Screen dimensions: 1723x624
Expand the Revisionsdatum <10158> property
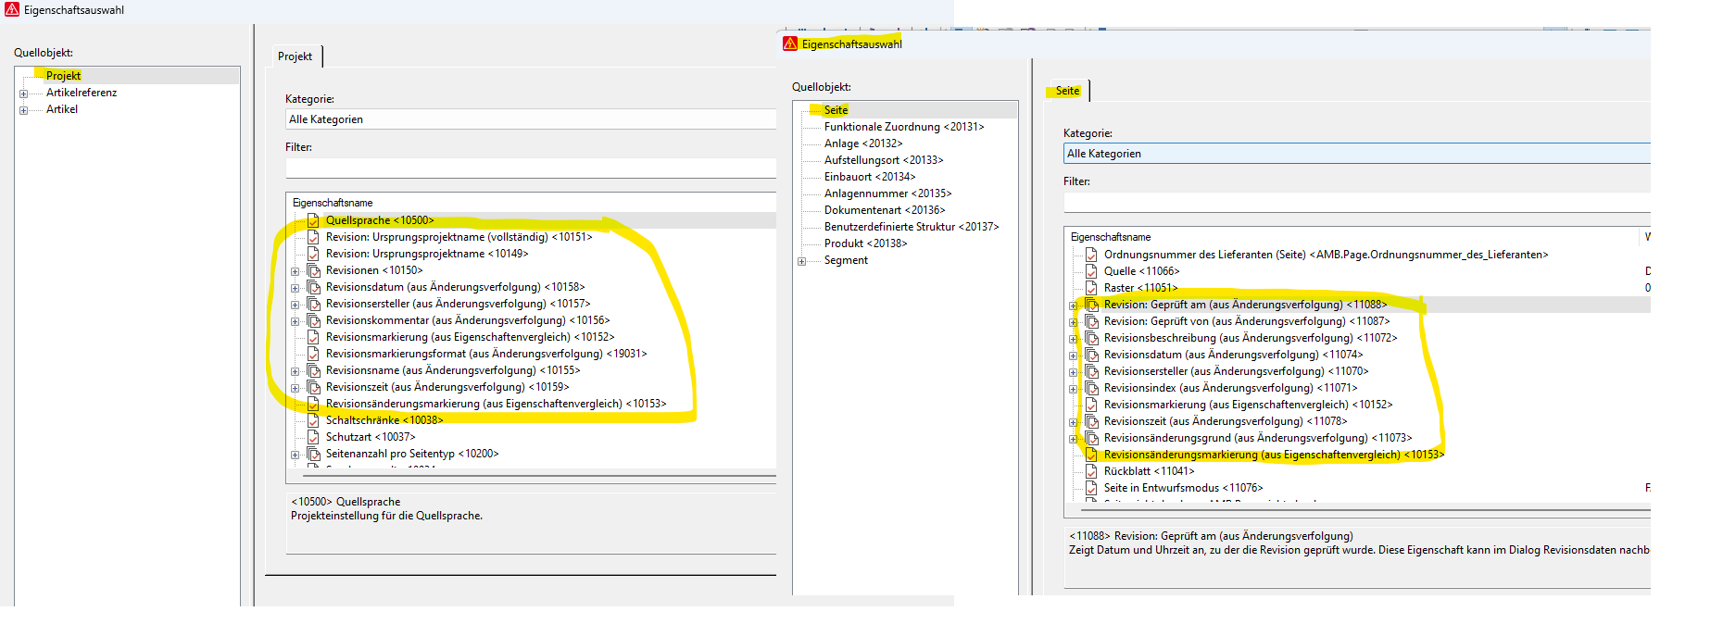(x=296, y=288)
